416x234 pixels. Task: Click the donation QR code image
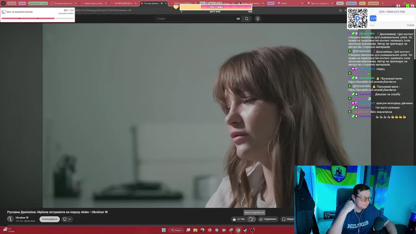[x=357, y=18]
